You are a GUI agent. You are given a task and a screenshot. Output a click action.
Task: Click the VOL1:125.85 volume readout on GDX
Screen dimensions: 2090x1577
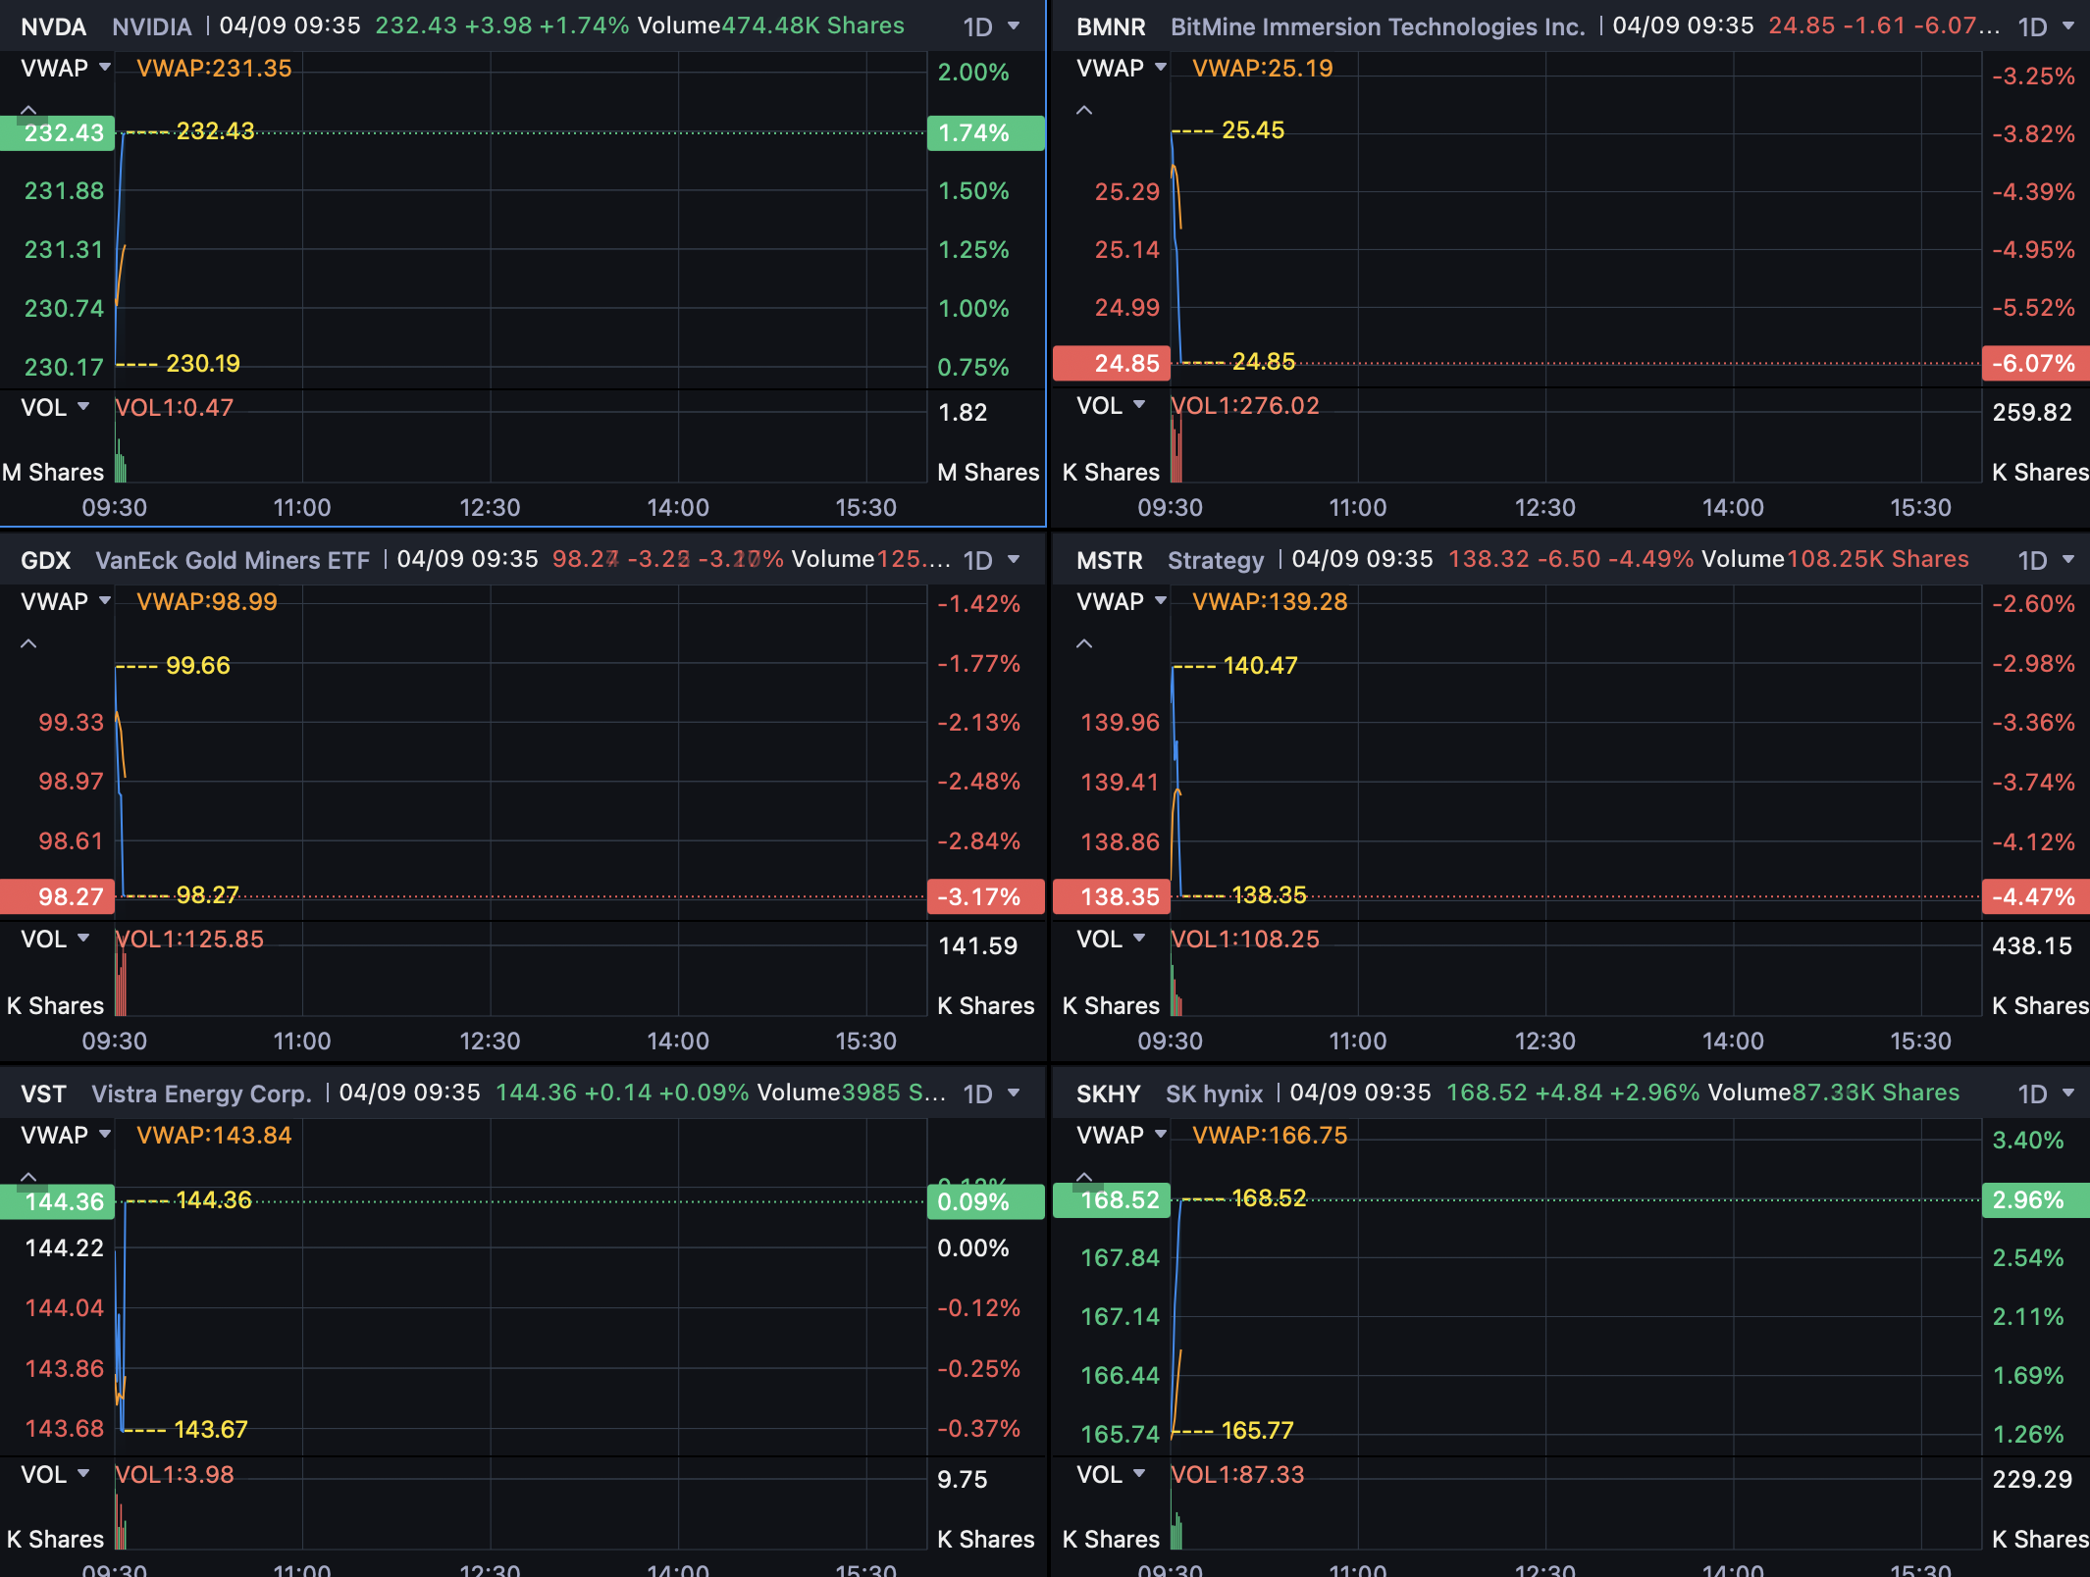click(x=189, y=939)
